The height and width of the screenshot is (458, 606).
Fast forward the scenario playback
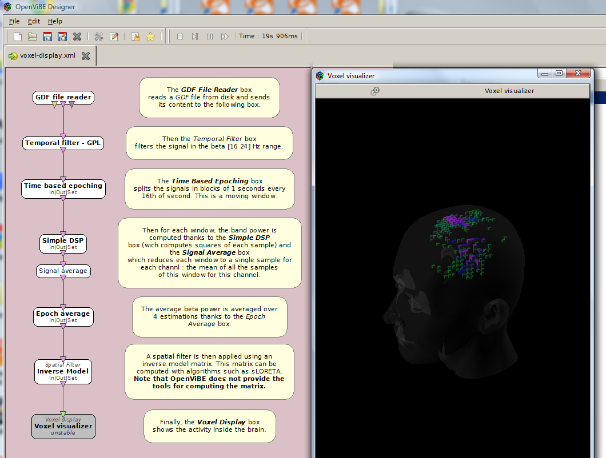click(224, 36)
